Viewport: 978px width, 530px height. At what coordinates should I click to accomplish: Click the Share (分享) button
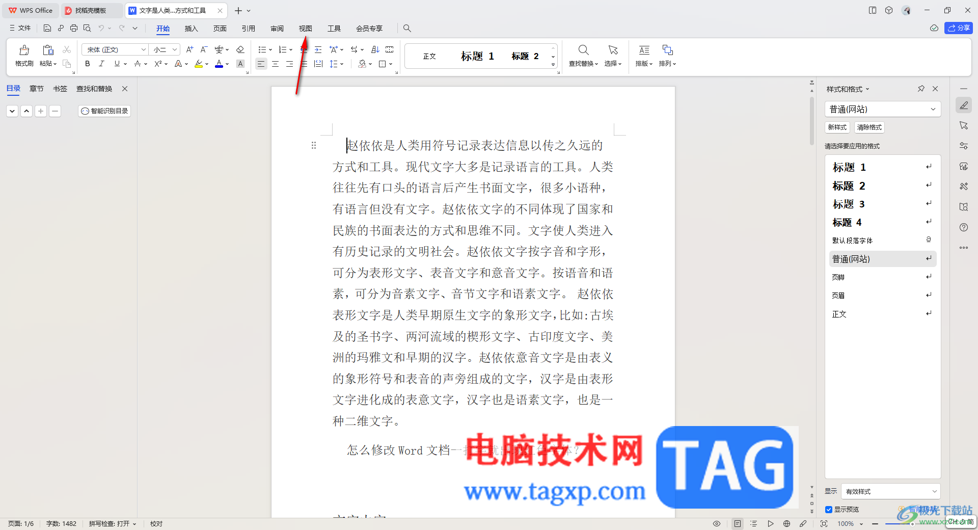959,28
